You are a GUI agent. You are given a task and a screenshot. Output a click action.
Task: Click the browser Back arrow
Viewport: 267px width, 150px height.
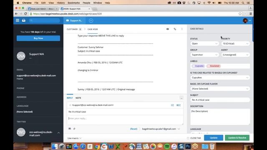(x=16, y=14)
